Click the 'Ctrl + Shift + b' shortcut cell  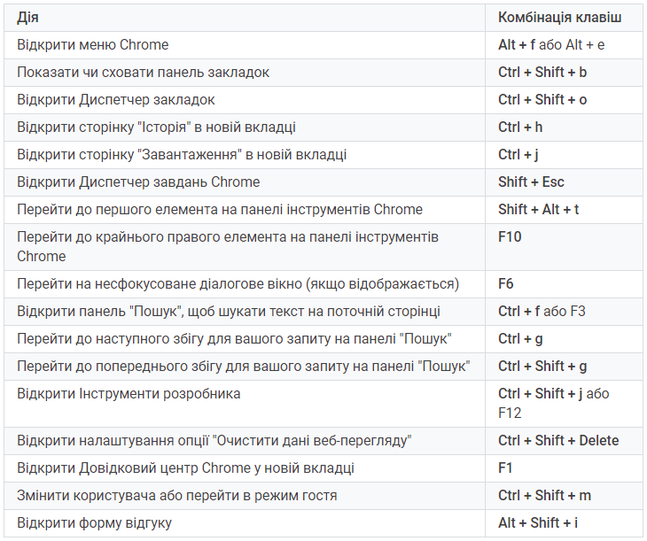tap(564, 73)
